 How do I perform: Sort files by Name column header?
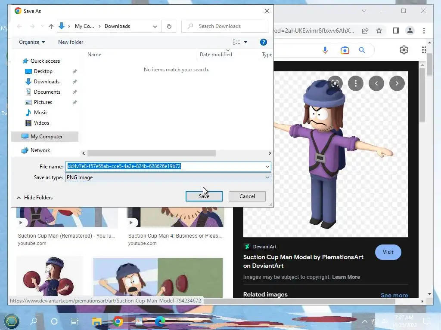tap(94, 55)
